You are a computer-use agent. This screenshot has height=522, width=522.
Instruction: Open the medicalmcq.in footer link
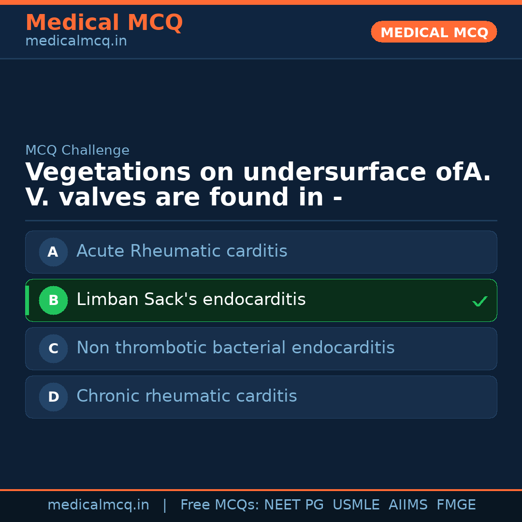pos(98,504)
